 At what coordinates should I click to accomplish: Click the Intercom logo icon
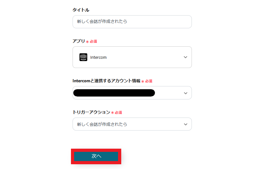coord(83,57)
